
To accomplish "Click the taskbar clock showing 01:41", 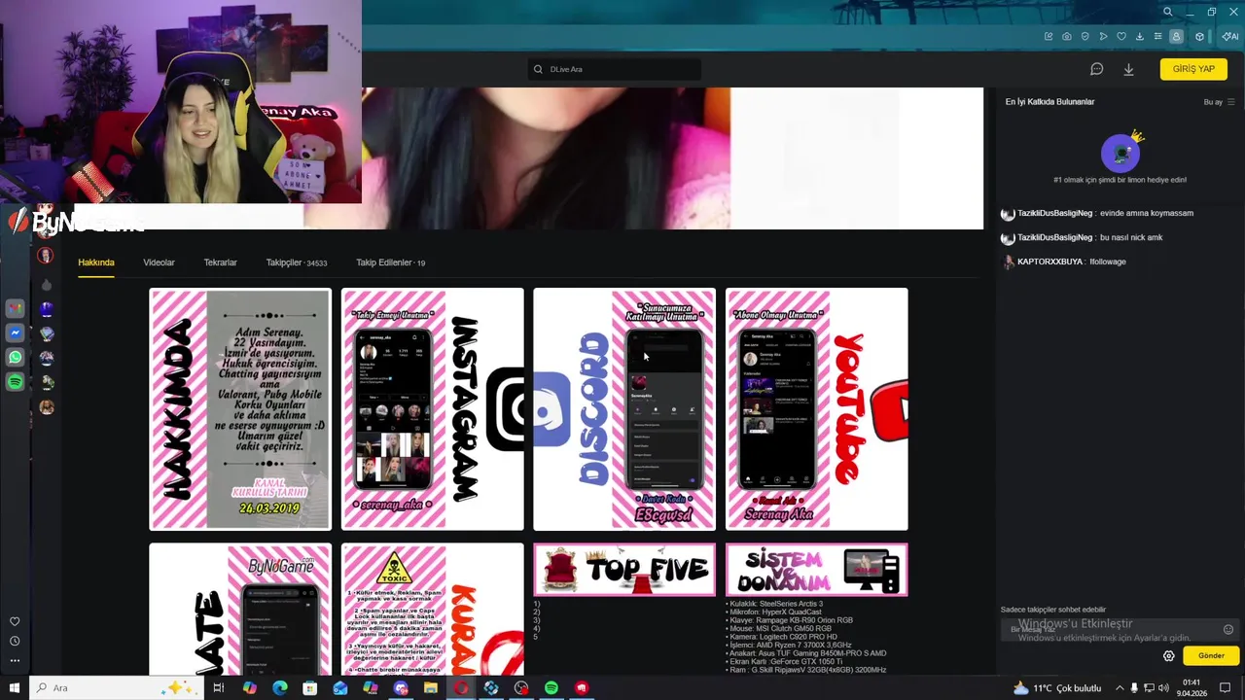I will coord(1191,688).
